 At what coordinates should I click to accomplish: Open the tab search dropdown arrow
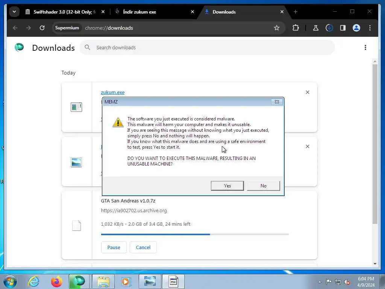tap(14, 12)
